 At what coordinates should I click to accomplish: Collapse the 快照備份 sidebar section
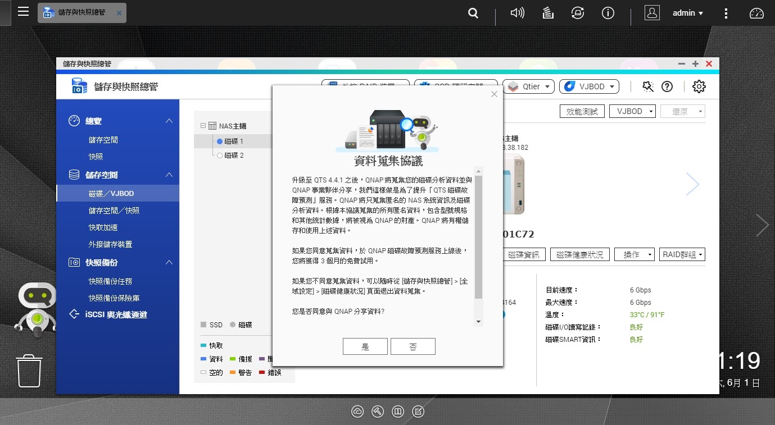169,263
